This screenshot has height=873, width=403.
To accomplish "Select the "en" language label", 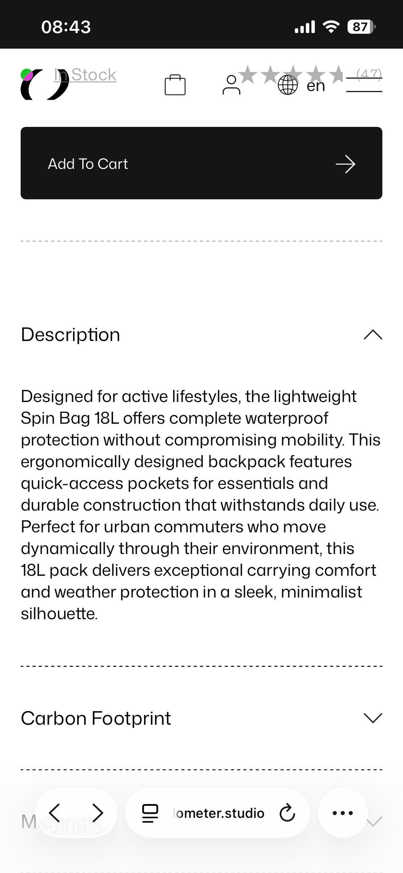I will pyautogui.click(x=316, y=86).
